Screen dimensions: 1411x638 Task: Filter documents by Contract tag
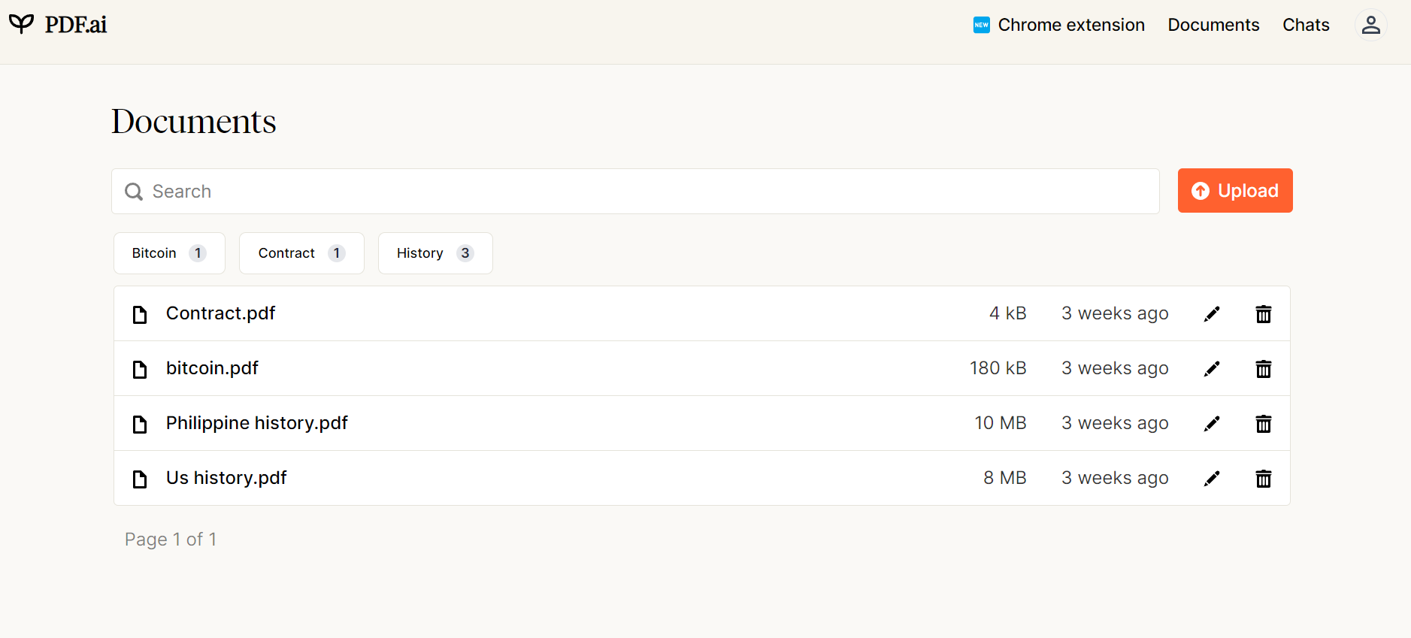pyautogui.click(x=301, y=253)
